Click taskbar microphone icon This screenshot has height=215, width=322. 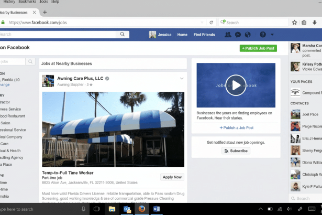(x=83, y=209)
